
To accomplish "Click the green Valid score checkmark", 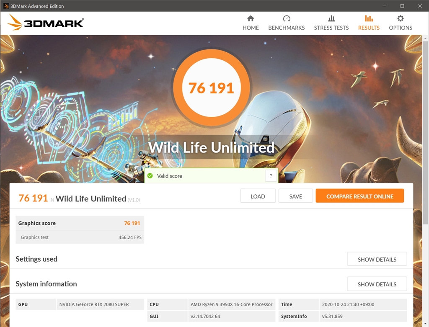I will [150, 176].
